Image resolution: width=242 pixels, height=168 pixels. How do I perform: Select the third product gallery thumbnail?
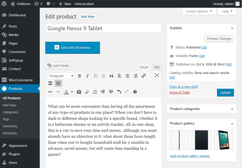(223, 140)
